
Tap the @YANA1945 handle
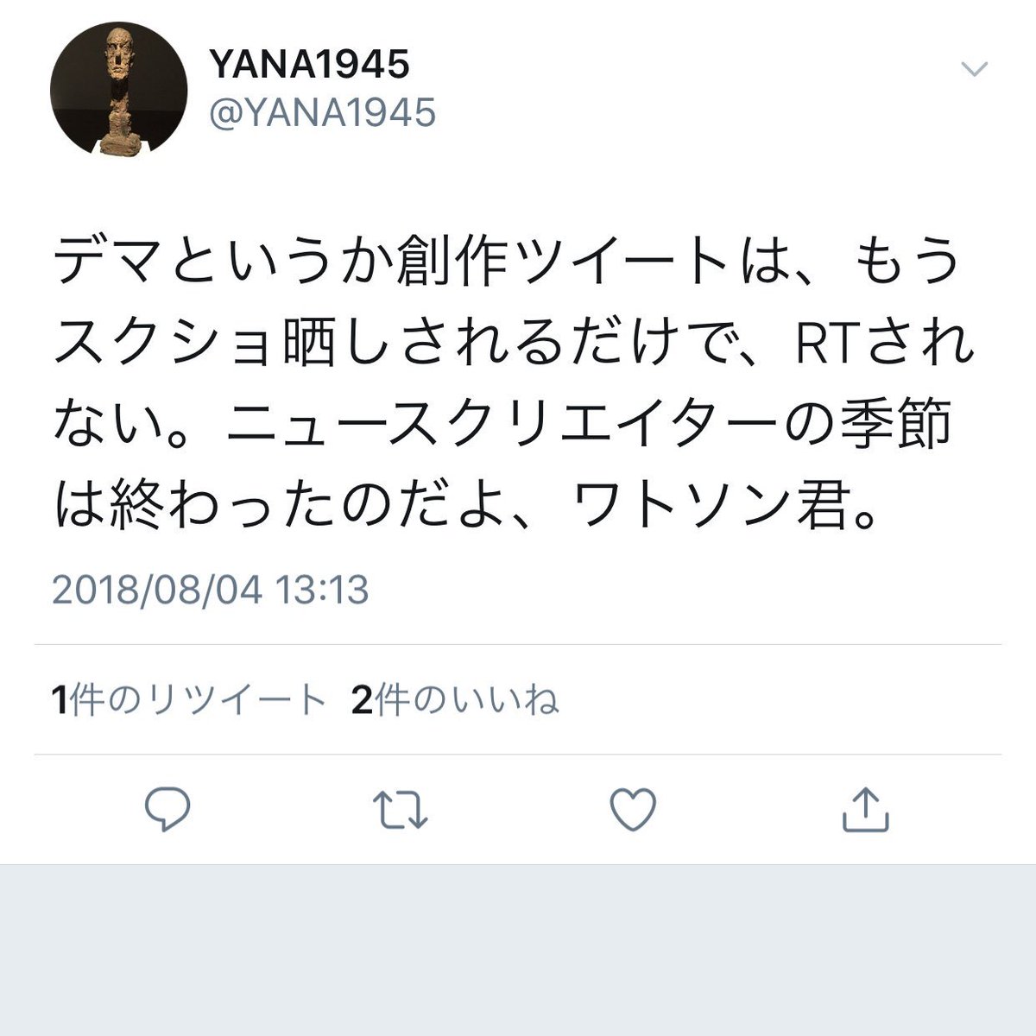tap(322, 113)
